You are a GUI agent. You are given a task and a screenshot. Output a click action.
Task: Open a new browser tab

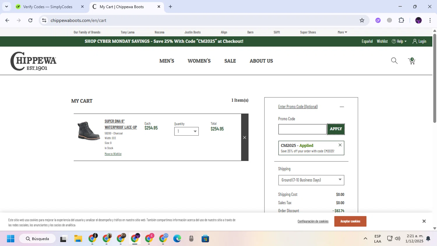170,7
